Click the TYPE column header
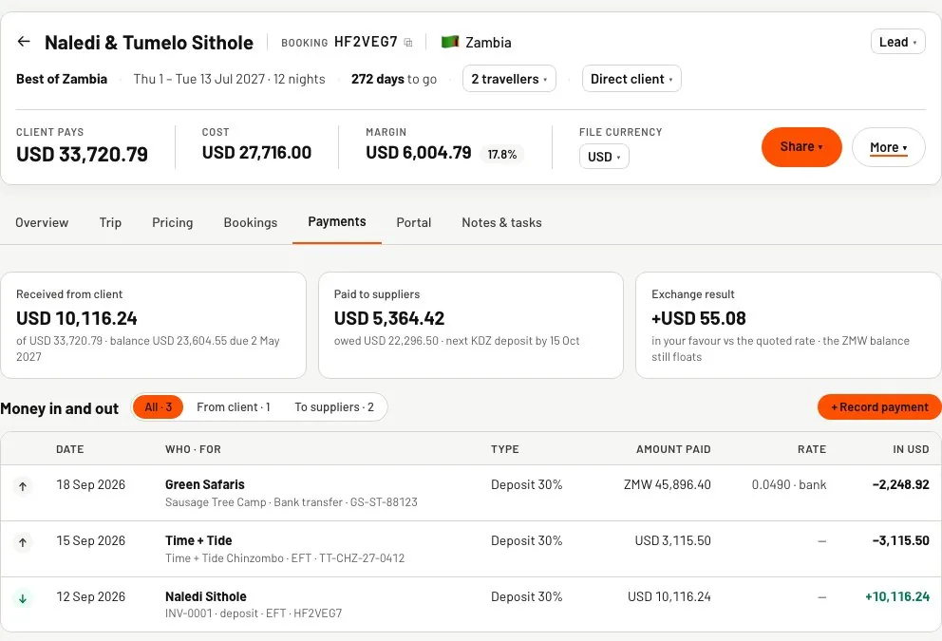The width and height of the screenshot is (942, 641). [x=504, y=449]
